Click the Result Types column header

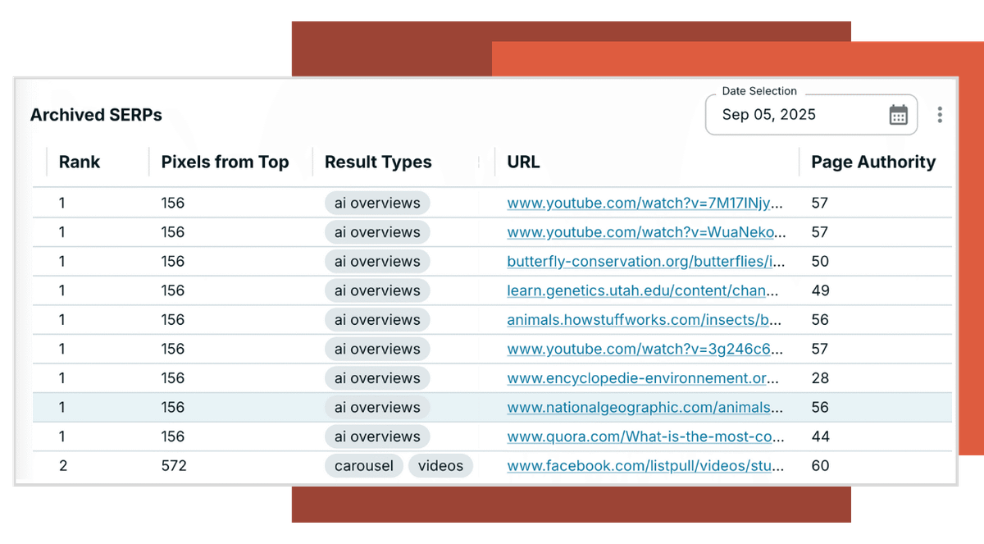[x=378, y=162]
